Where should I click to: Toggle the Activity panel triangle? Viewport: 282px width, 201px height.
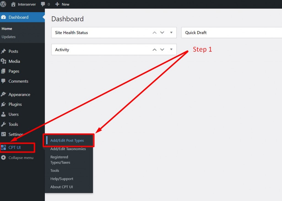tap(171, 50)
